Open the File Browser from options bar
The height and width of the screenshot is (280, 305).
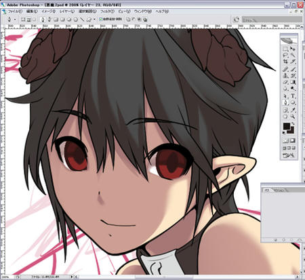(x=236, y=20)
